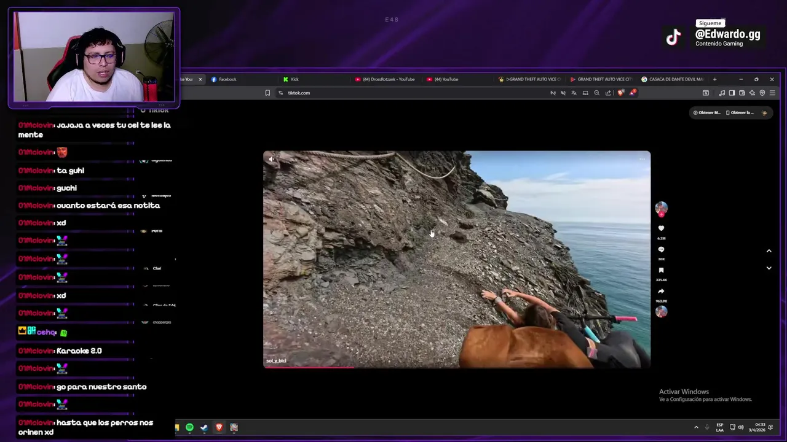This screenshot has width=787, height=442.
Task: Share the video using arrow icon
Action: (x=661, y=291)
